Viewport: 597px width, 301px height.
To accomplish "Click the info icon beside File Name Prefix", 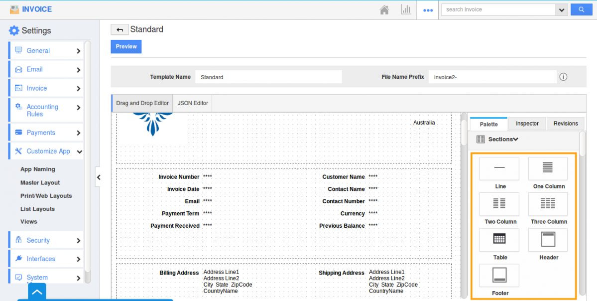I will pos(563,77).
